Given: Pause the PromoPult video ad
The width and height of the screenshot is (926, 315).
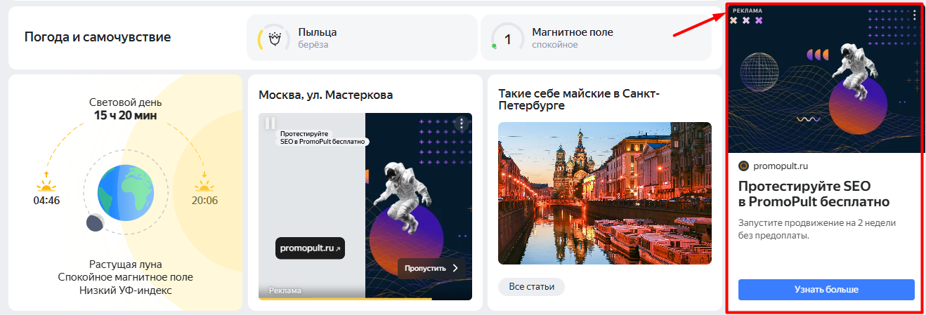Looking at the screenshot, I should pos(270,123).
